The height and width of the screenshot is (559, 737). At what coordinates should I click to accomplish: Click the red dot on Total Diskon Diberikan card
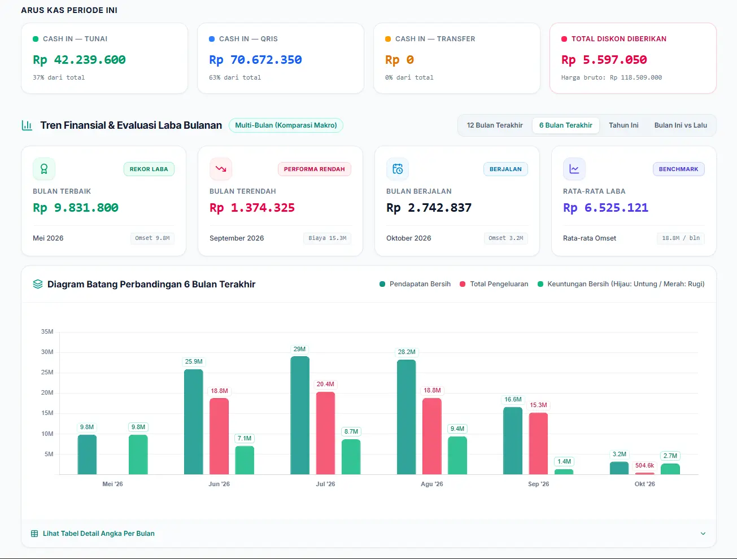click(564, 39)
